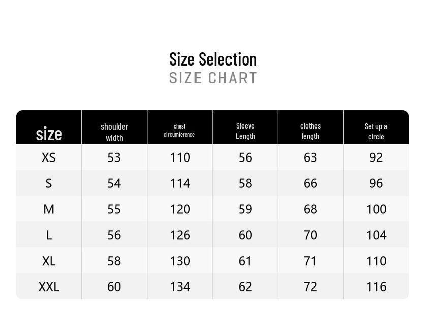425x319 pixels.
Task: Click shoulder width value 53 for XS
Action: point(114,157)
